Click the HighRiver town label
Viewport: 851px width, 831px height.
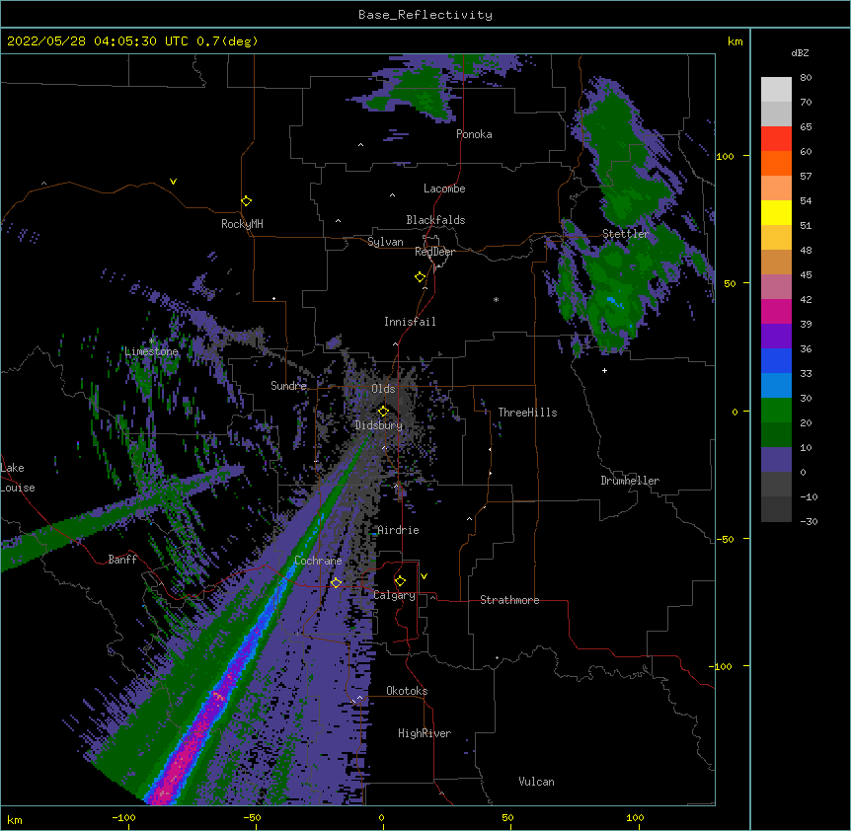[425, 733]
